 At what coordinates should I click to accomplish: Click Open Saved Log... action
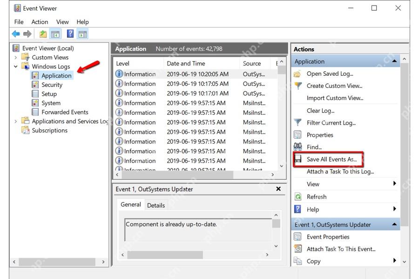pos(330,73)
